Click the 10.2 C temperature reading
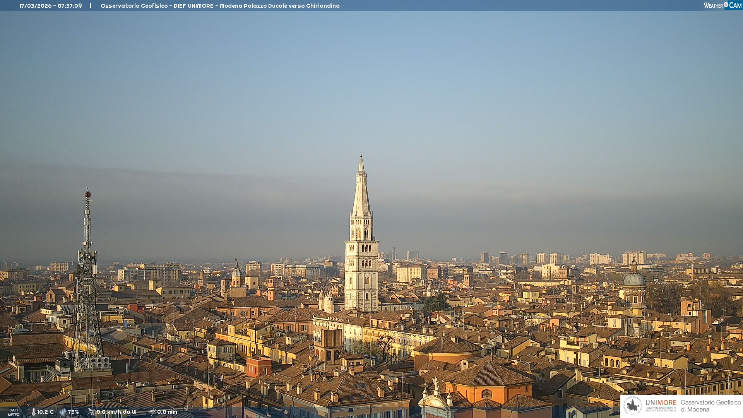 pos(45,412)
